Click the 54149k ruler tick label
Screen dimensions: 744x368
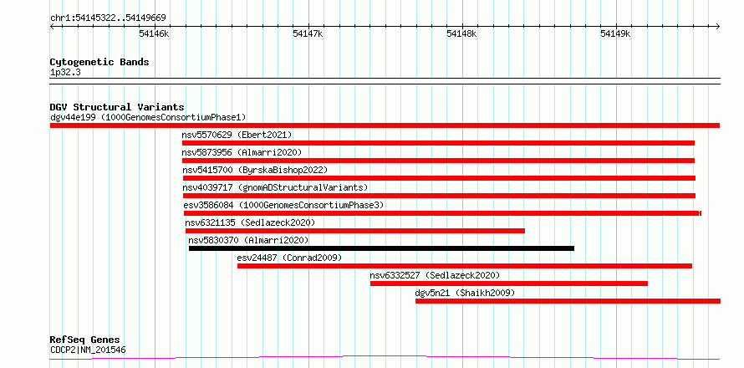tap(615, 33)
